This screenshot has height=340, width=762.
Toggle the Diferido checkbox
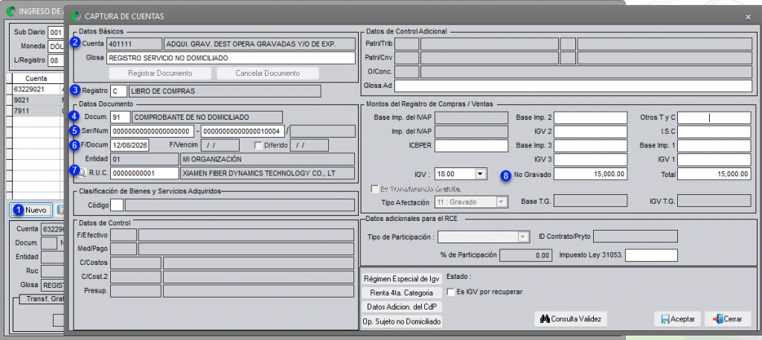[259, 145]
